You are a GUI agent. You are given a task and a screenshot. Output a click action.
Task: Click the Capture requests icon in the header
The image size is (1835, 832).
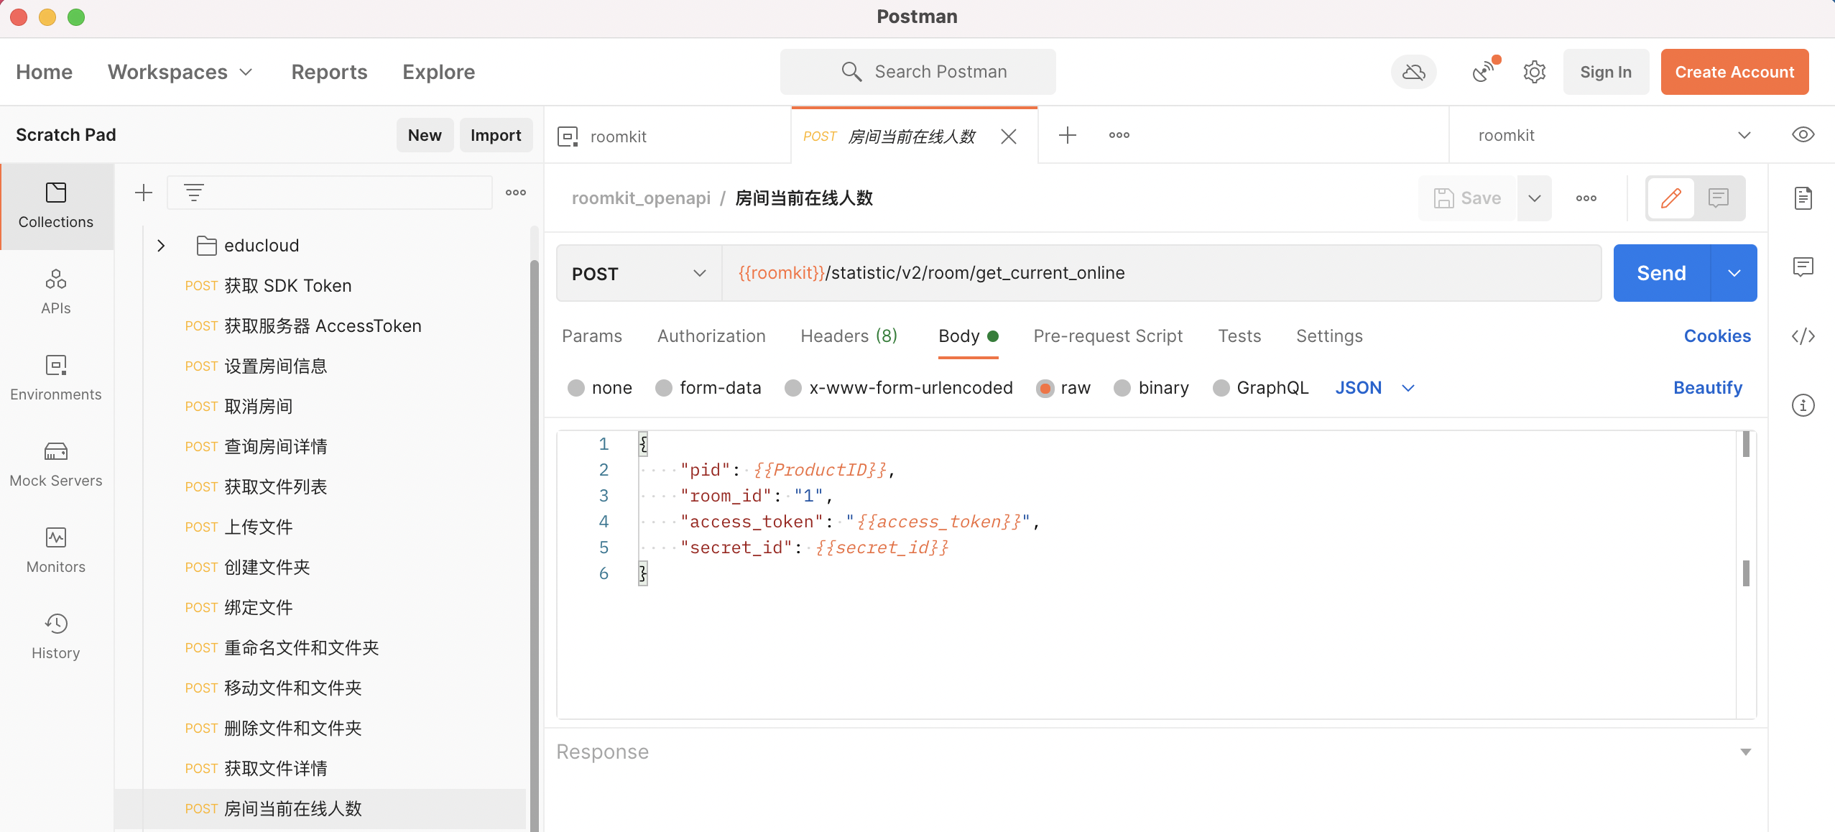1483,72
